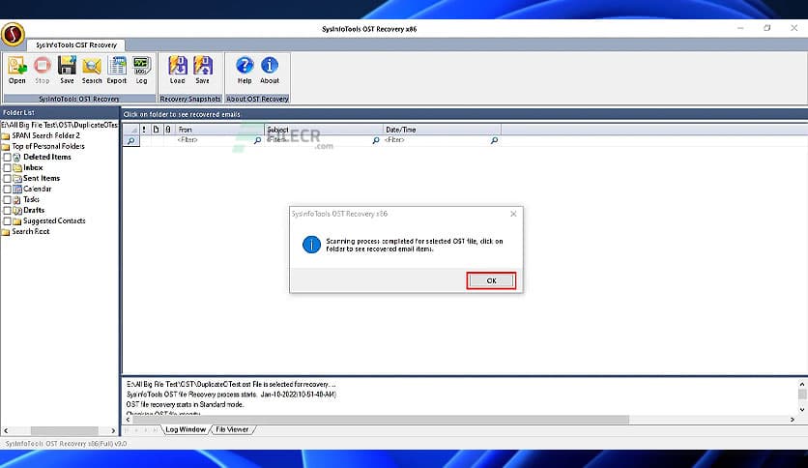Click the log window scroll up arrow
The image size is (808, 468).
802,384
